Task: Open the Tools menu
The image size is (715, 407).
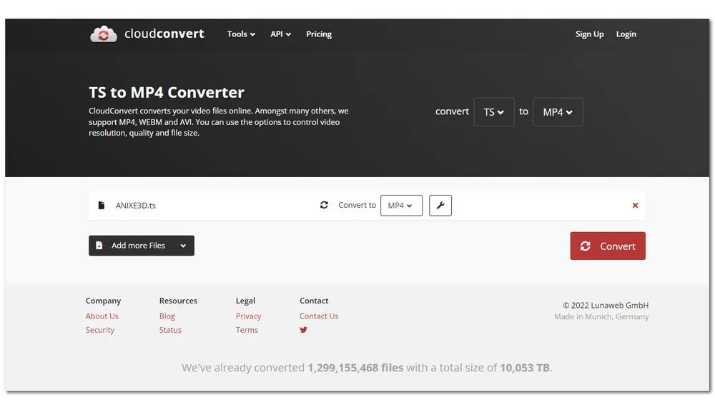Action: tap(241, 34)
